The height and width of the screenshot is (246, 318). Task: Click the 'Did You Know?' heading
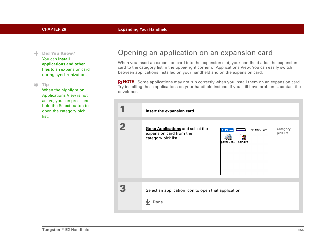59,53
